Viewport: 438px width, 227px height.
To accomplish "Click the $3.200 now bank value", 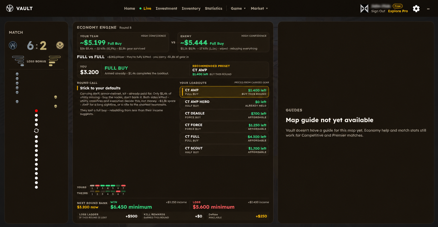I will point(87,207).
